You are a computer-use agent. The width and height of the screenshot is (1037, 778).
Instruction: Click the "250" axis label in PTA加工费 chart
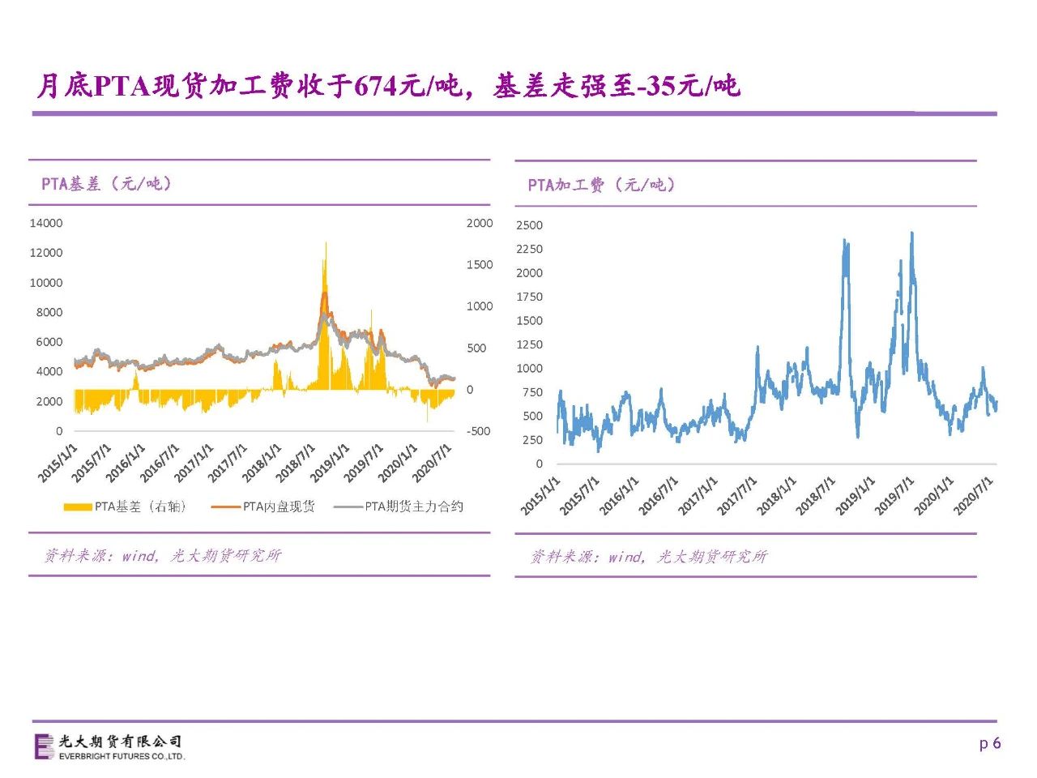coord(533,440)
